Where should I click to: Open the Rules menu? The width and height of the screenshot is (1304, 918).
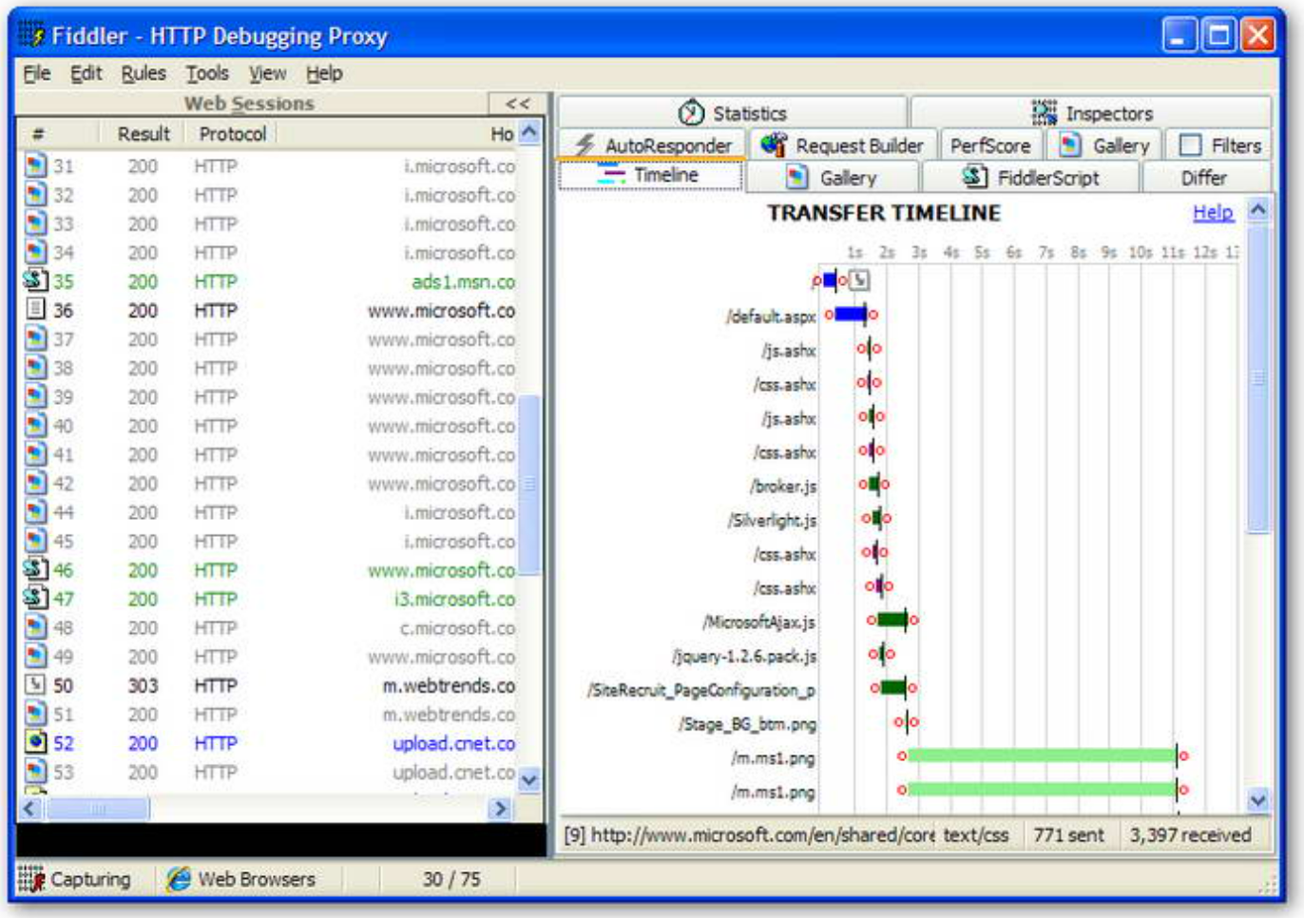[x=143, y=73]
